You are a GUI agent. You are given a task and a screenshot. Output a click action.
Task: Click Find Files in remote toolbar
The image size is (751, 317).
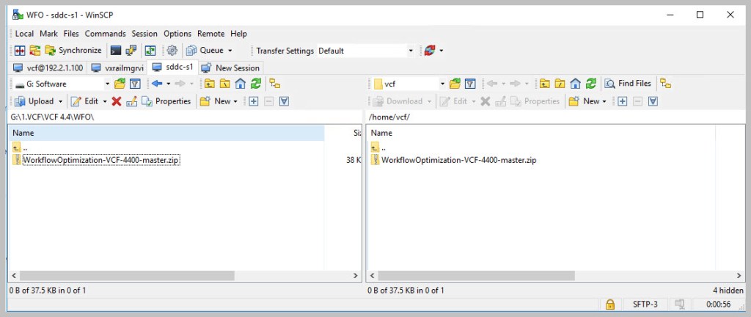point(628,84)
